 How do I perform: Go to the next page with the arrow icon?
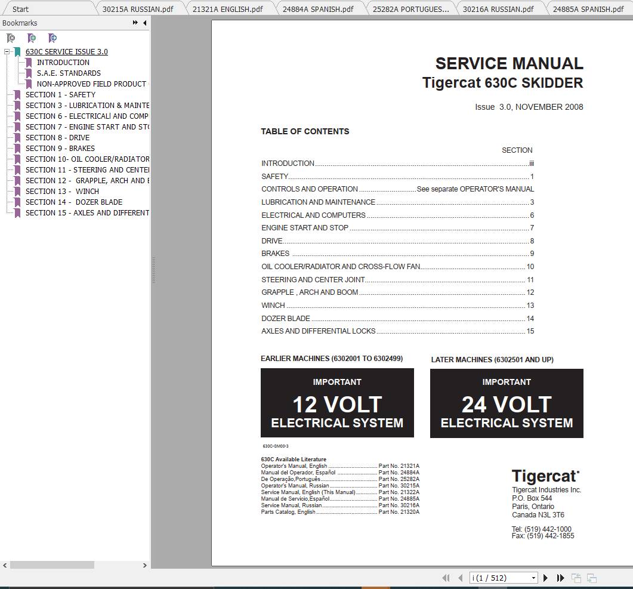coord(545,578)
